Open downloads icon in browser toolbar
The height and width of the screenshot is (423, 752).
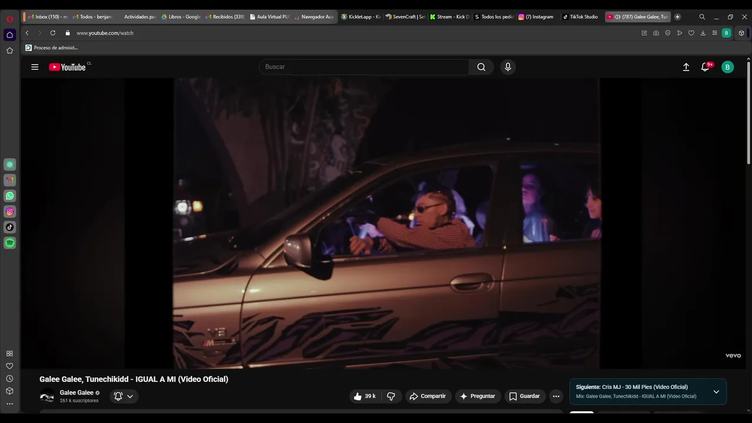703,33
